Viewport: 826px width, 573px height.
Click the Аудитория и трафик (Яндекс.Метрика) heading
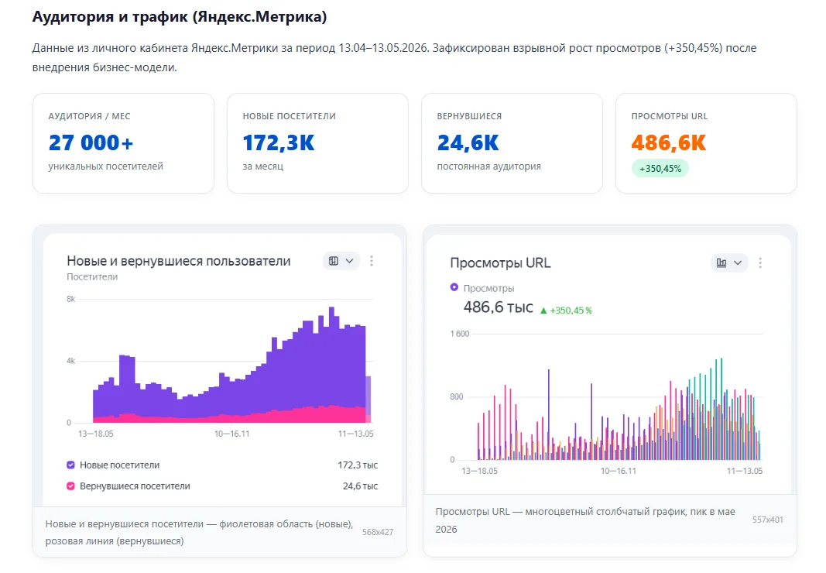180,17
